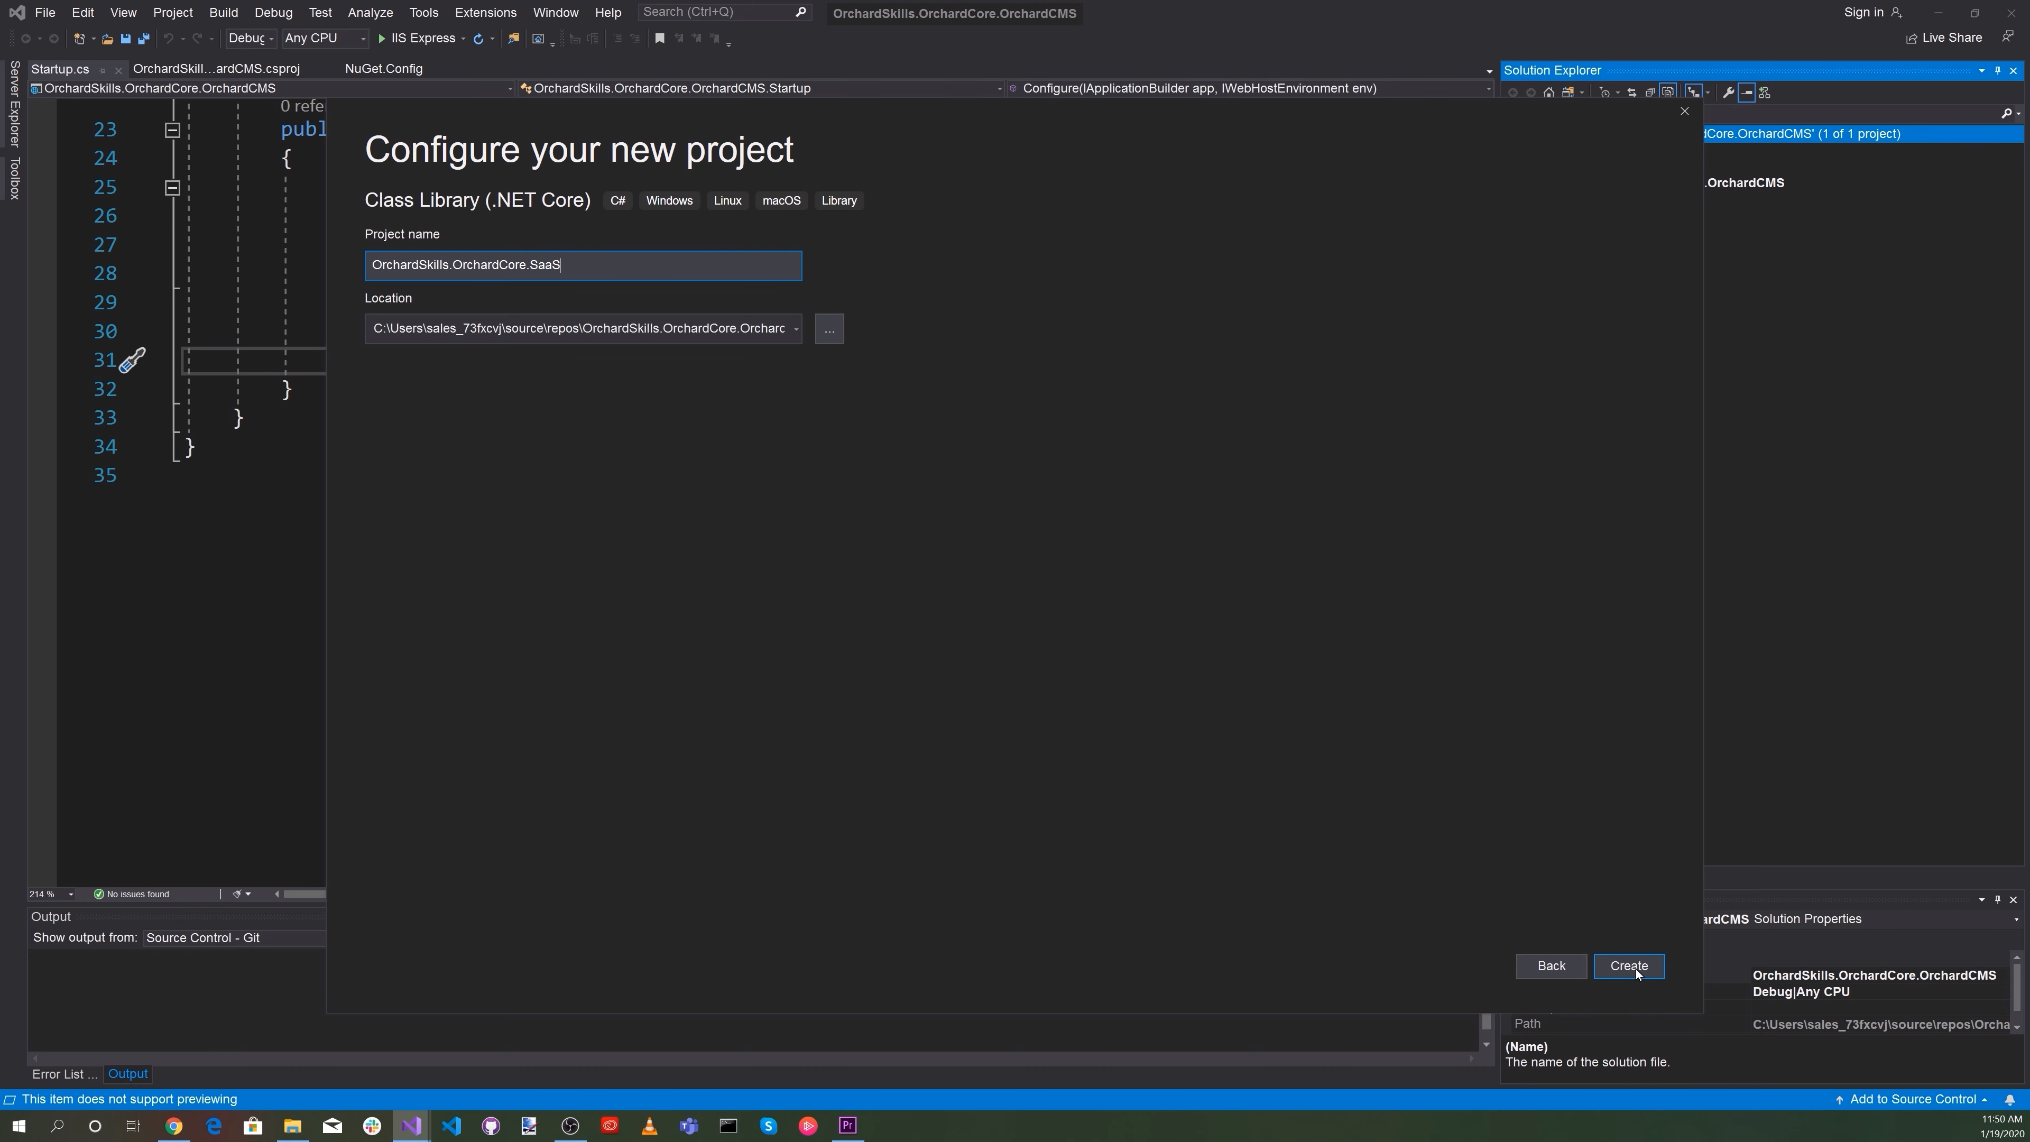Click Pending Changes Filter clock icon

coord(1604,92)
